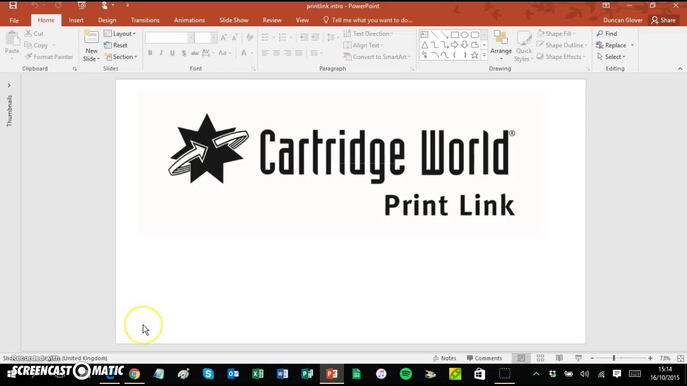Click the Share button
This screenshot has width=687, height=386.
663,20
